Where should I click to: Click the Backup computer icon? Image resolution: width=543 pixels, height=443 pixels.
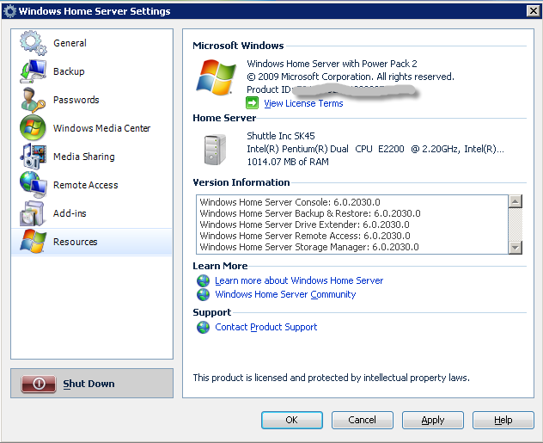pos(33,71)
